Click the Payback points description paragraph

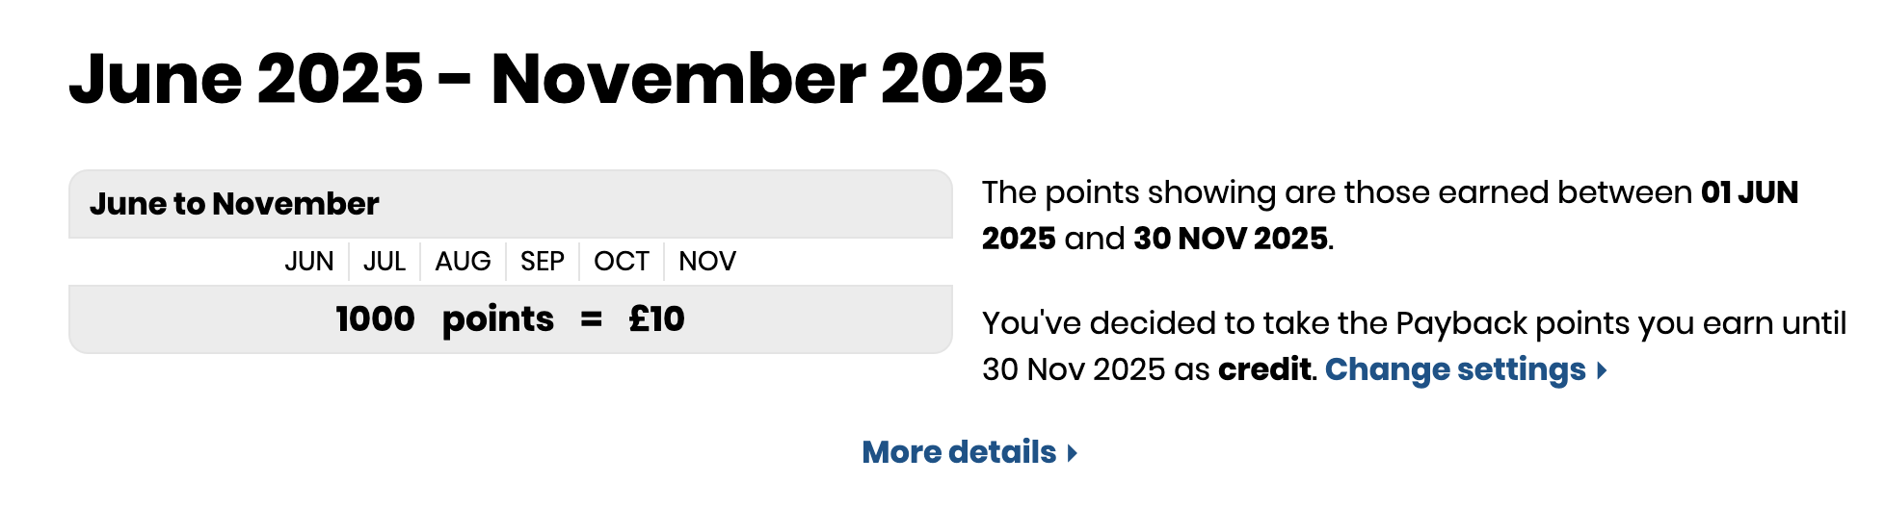tap(1415, 346)
